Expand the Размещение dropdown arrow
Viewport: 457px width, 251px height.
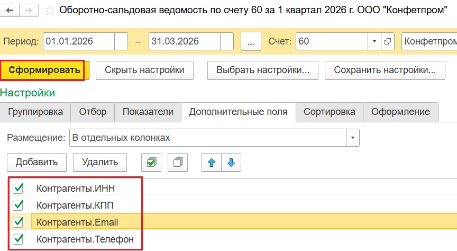click(x=353, y=138)
